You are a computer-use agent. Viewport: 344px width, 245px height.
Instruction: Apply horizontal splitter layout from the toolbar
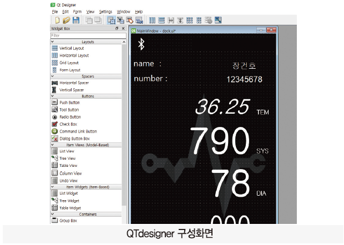coord(171,20)
